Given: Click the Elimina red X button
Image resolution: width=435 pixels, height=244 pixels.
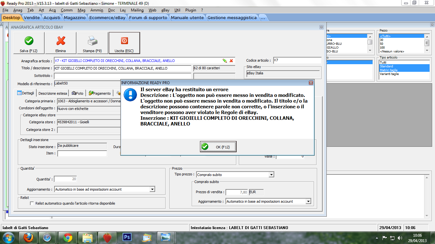Looking at the screenshot, I should pos(61,43).
